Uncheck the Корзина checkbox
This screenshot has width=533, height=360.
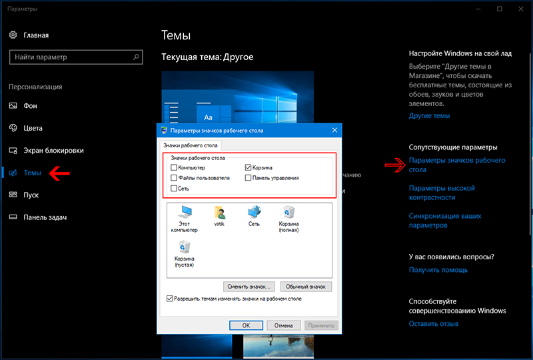click(x=248, y=167)
